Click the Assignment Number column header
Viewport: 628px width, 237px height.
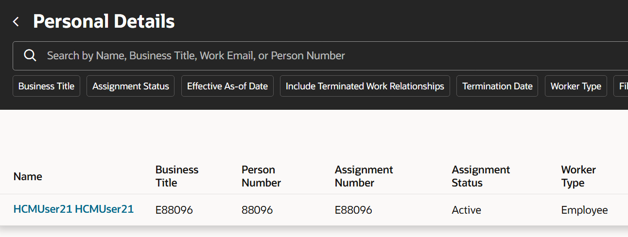point(364,176)
